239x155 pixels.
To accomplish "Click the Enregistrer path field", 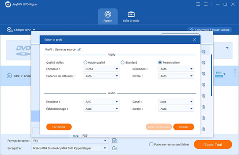I will point(66,148).
